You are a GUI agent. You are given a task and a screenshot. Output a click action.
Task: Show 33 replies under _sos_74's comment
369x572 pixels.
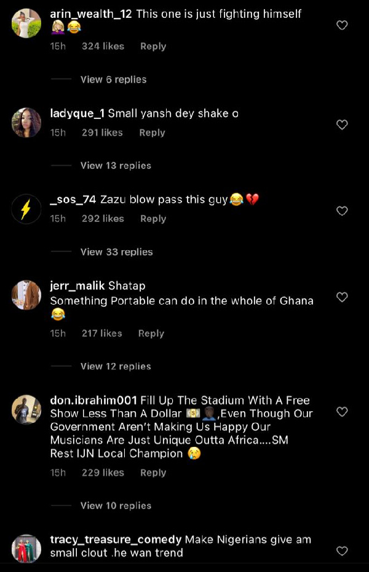coord(117,251)
